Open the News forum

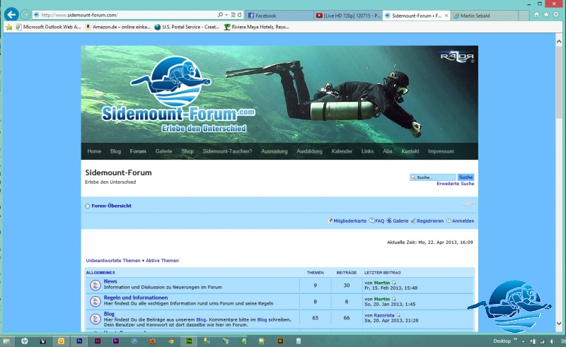coord(110,281)
